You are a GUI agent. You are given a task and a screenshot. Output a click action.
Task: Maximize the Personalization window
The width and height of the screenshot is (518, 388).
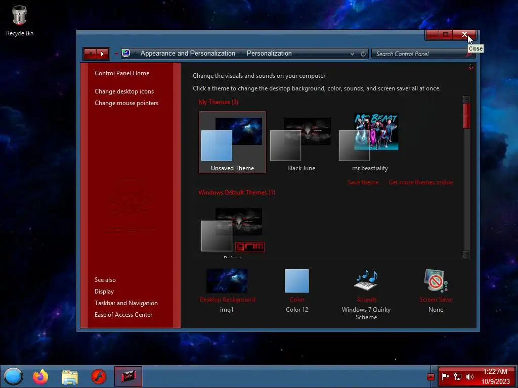(446, 35)
